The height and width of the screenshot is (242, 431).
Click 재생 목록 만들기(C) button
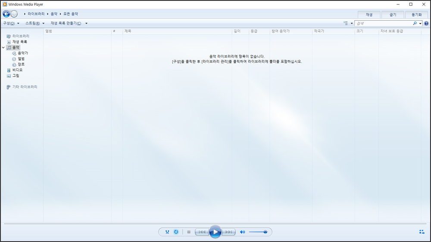(66, 23)
